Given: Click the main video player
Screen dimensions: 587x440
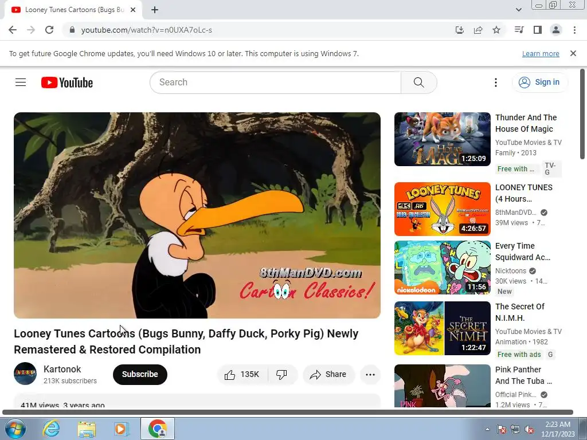Looking at the screenshot, I should (x=197, y=215).
